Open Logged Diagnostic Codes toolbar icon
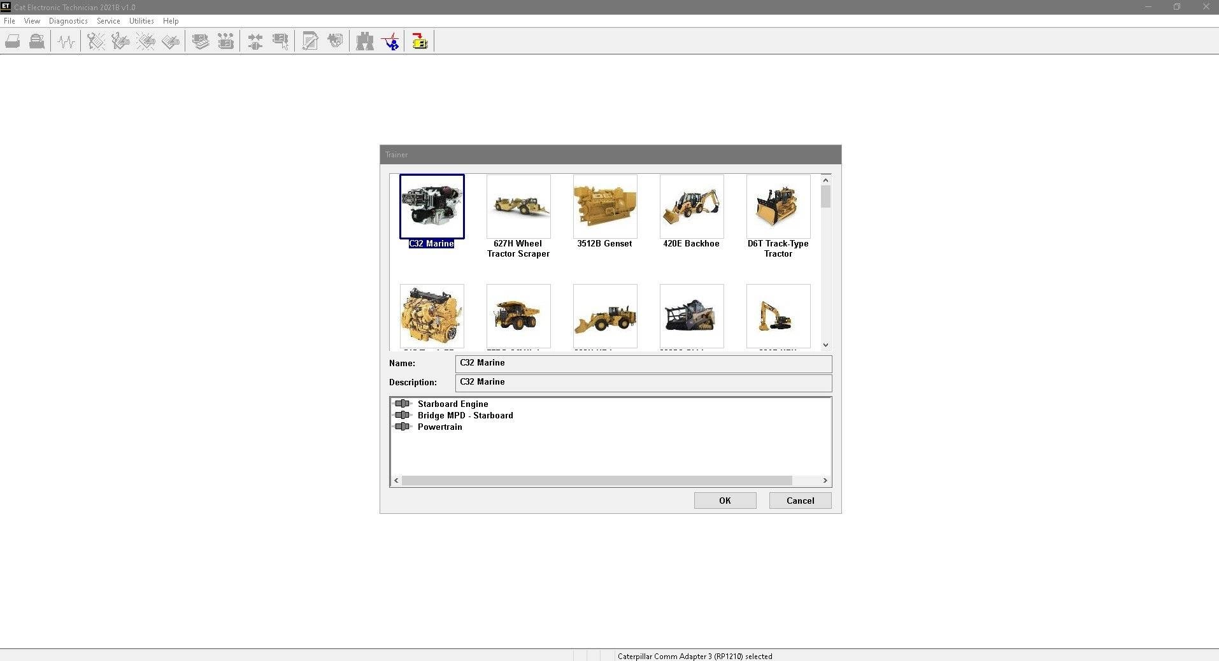Screen dimensions: 1219x661 (x=121, y=42)
